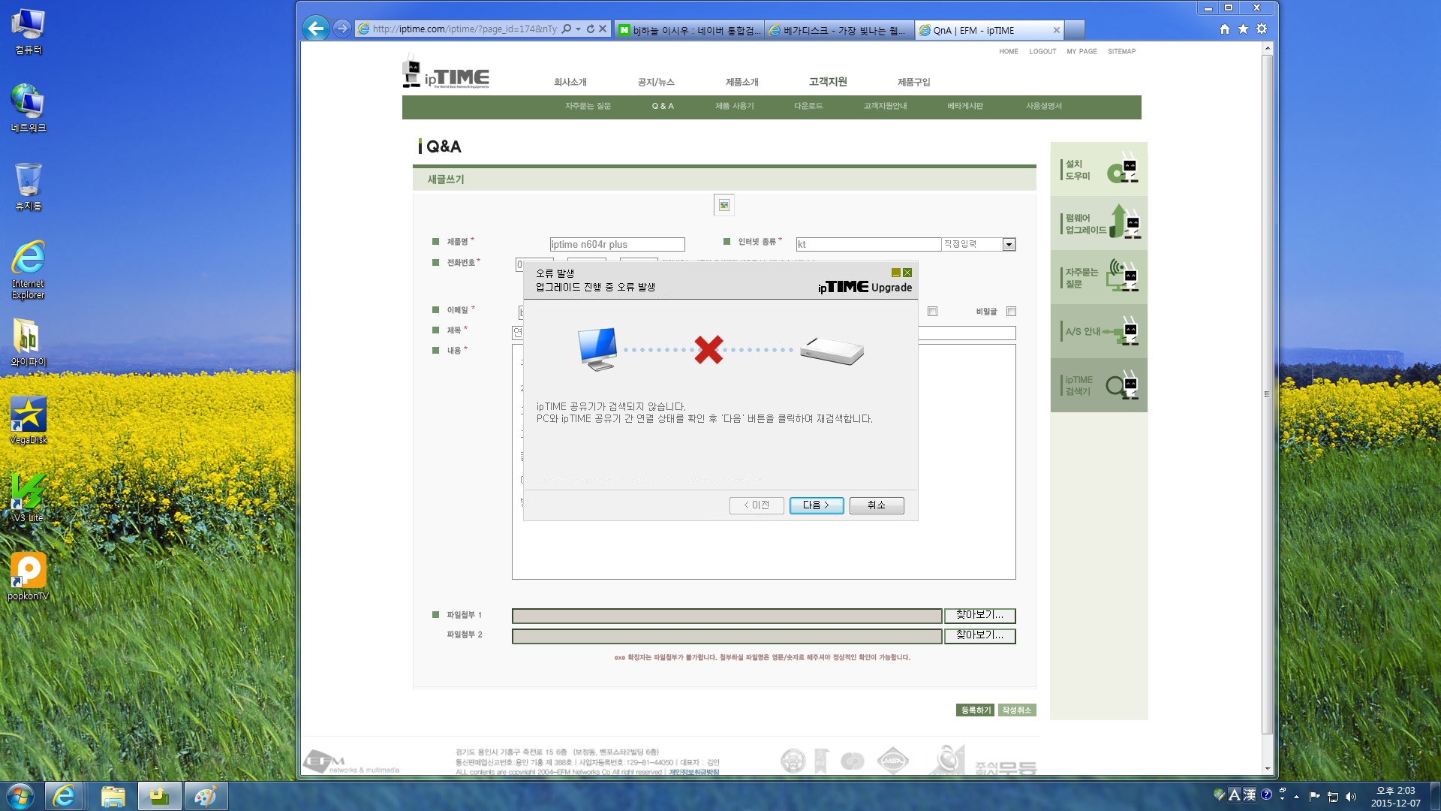Open A/S 안내 sidebar banner
Screen dimensions: 1441x811
click(1099, 331)
